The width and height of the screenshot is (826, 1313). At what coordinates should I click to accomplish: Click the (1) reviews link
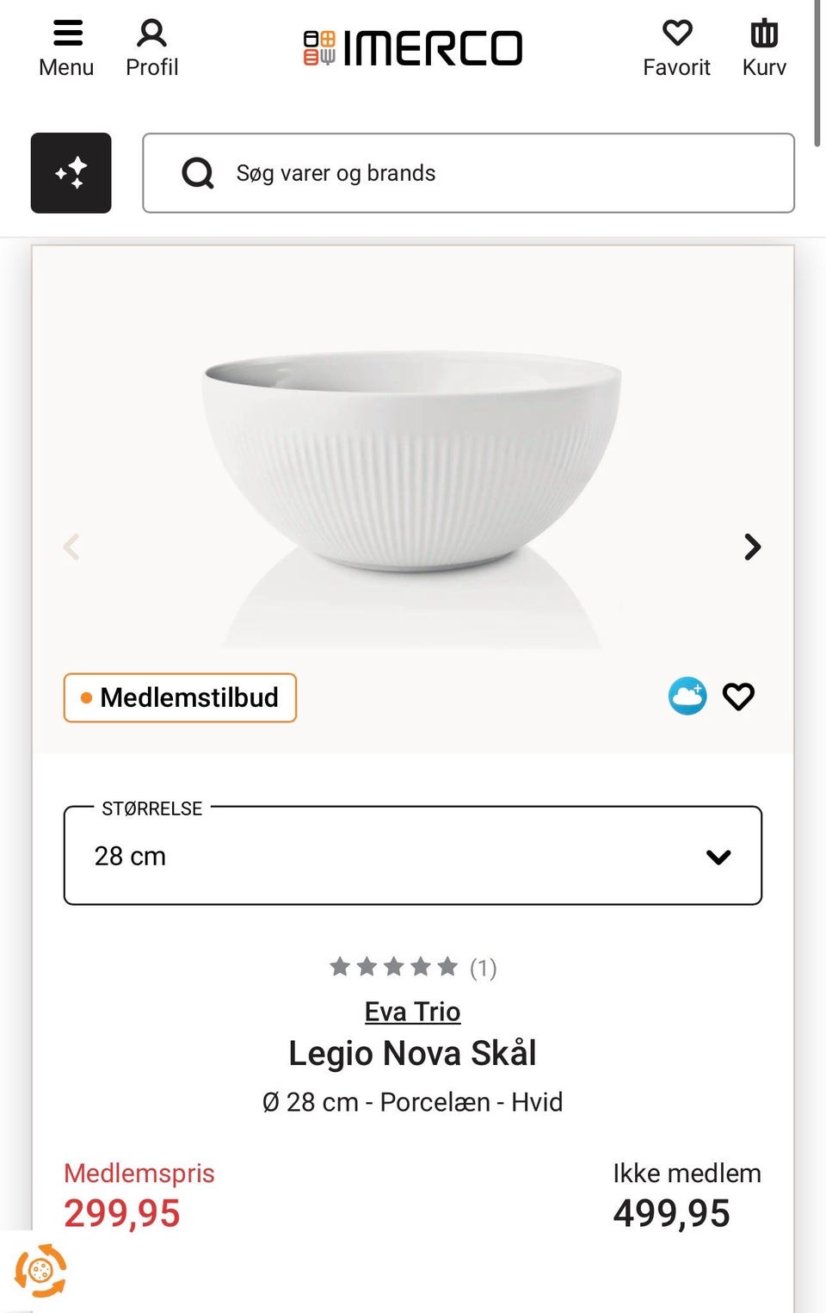coord(484,968)
